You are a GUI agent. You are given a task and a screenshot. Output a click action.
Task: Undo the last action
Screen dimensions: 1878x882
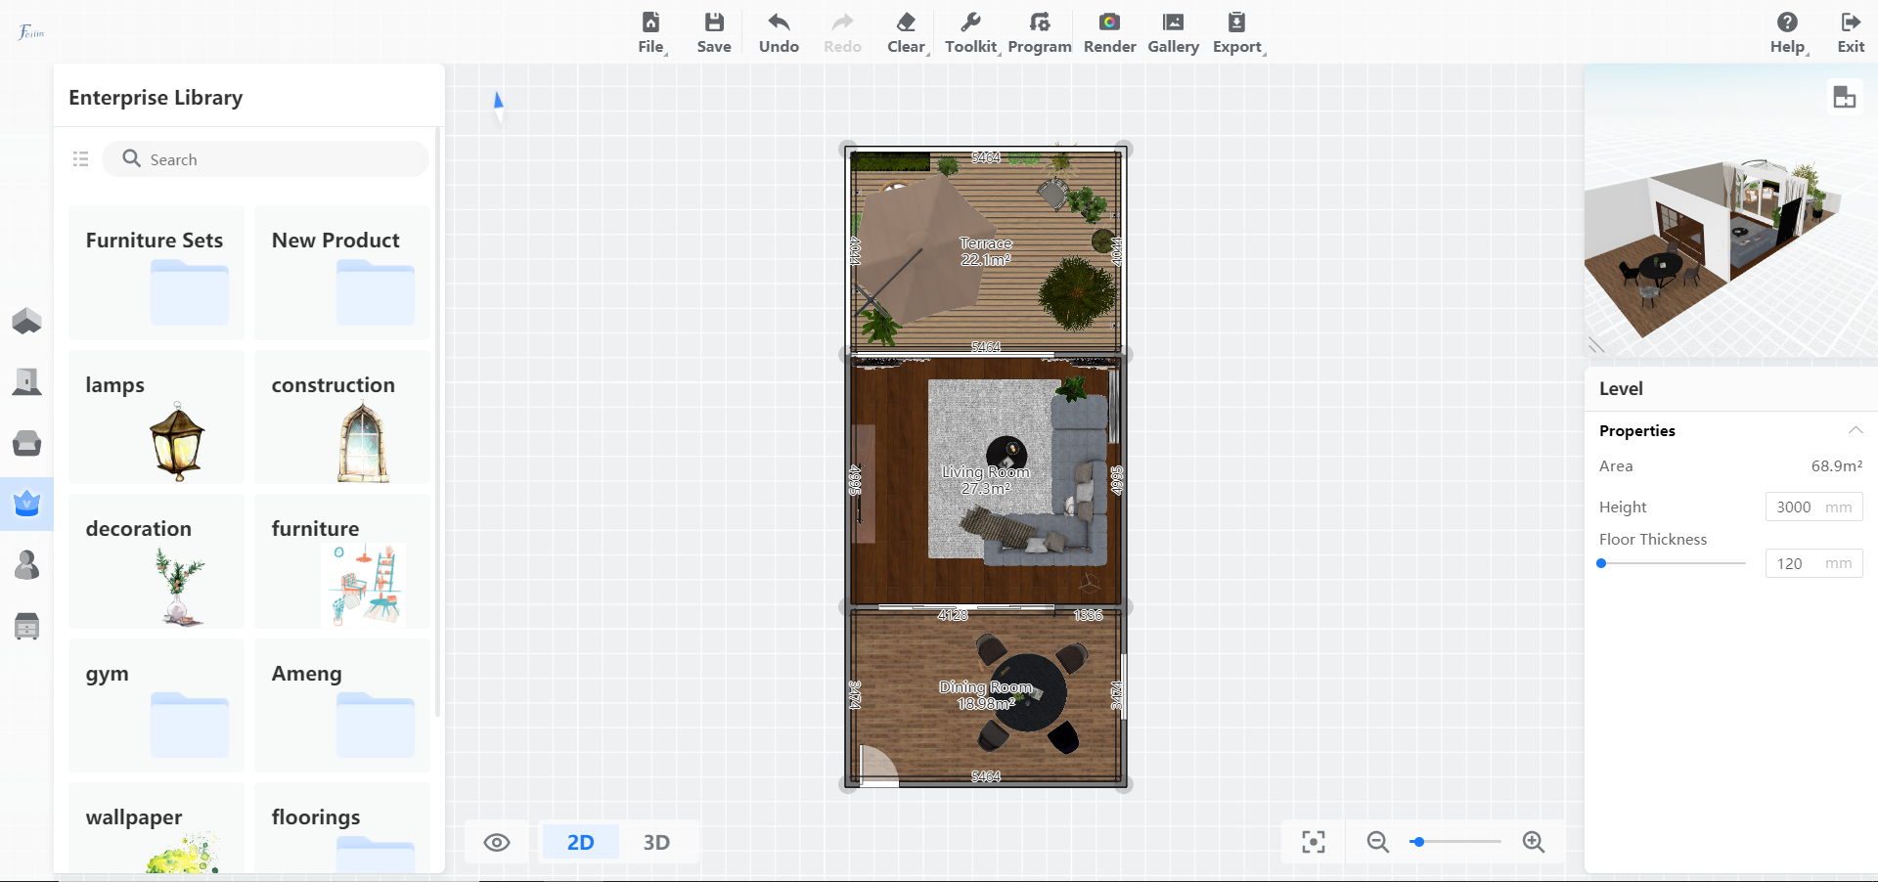[779, 33]
